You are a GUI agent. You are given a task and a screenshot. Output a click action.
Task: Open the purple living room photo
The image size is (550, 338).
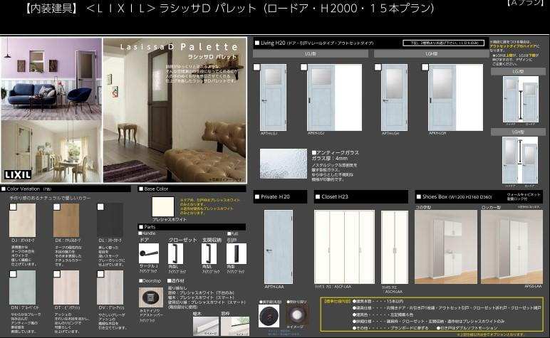click(51, 79)
